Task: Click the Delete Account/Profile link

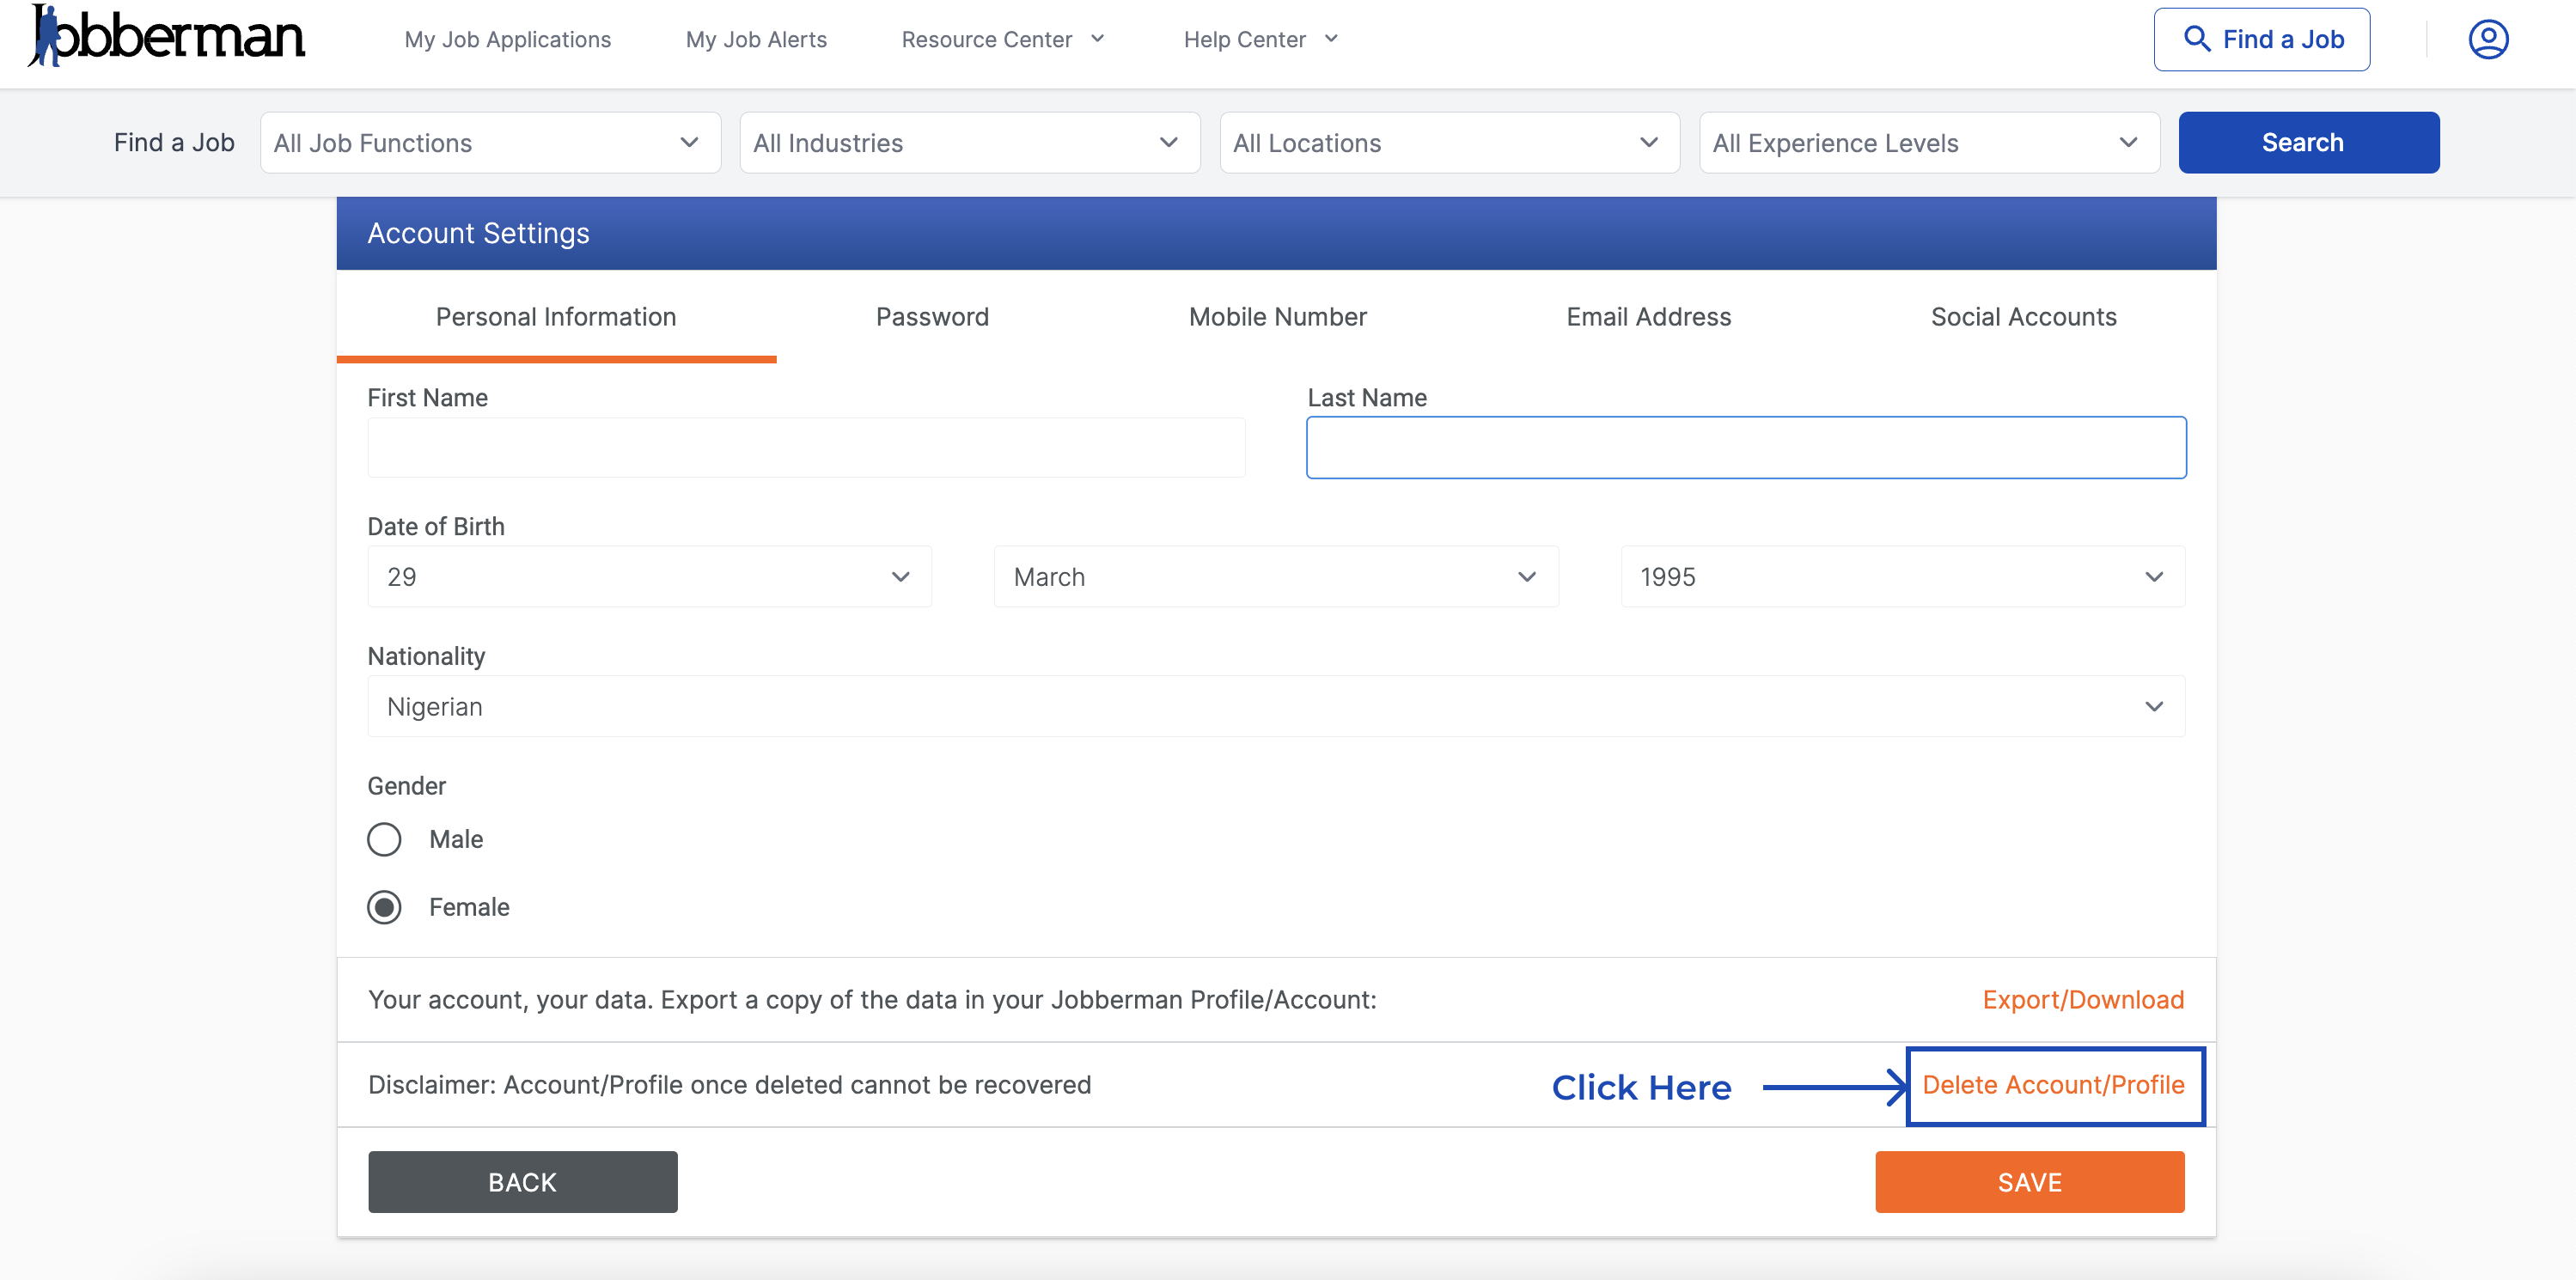Action: 2053,1085
